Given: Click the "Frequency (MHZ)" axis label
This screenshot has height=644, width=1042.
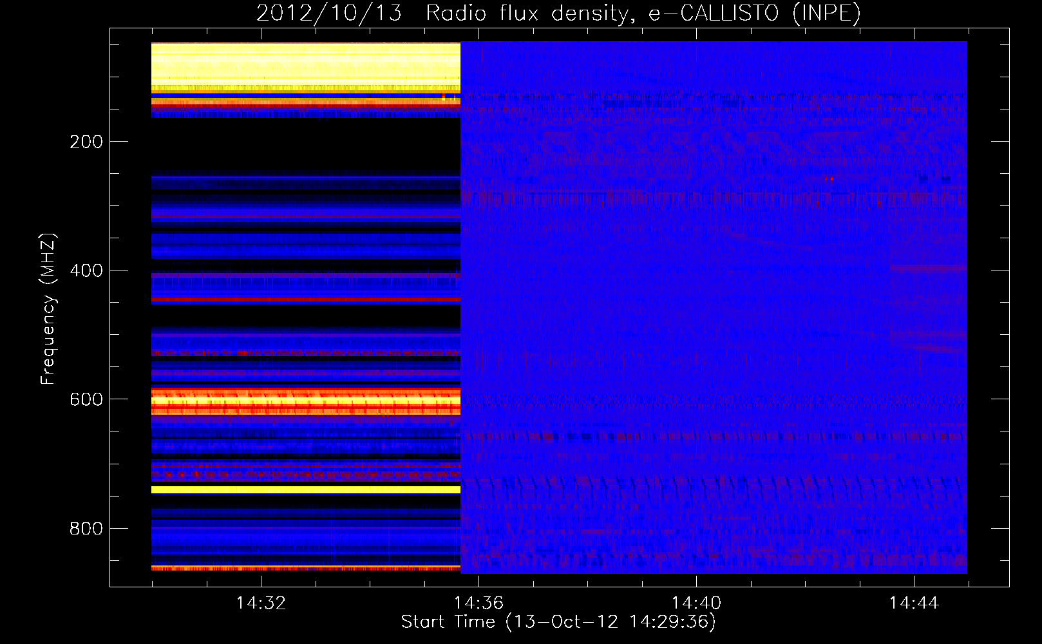Looking at the screenshot, I should pyautogui.click(x=48, y=309).
